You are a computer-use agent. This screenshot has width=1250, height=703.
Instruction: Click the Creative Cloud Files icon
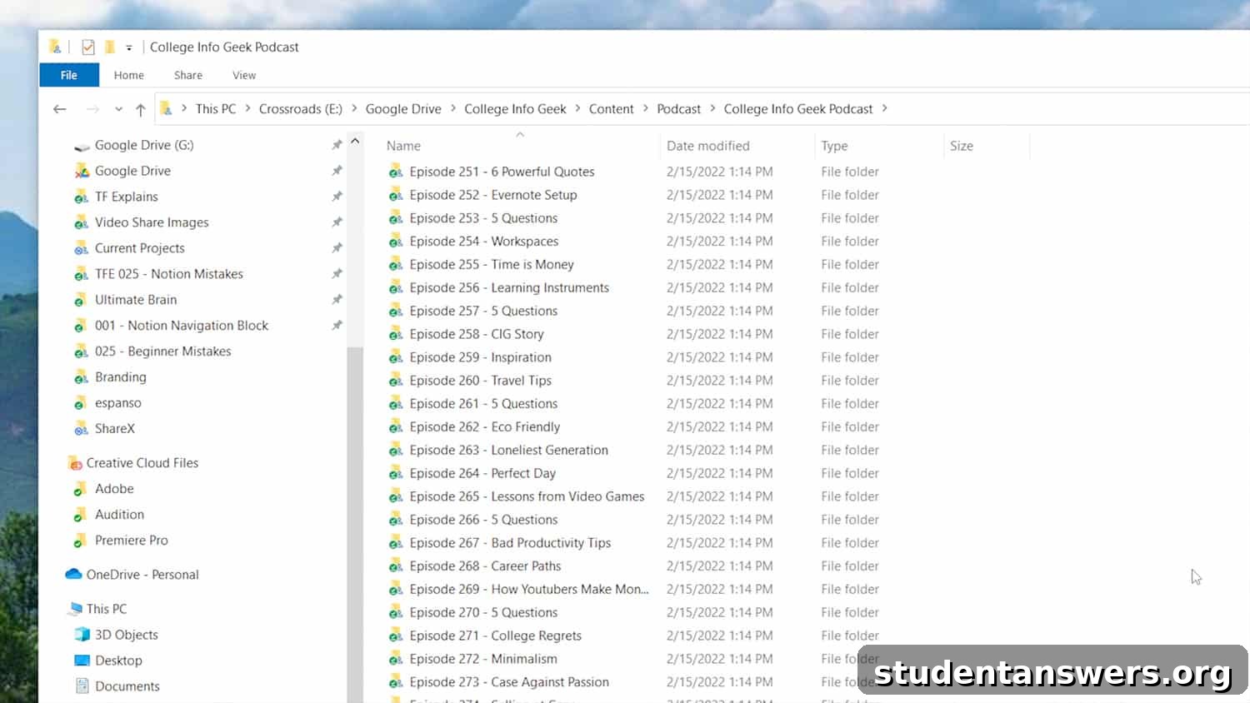(x=75, y=463)
